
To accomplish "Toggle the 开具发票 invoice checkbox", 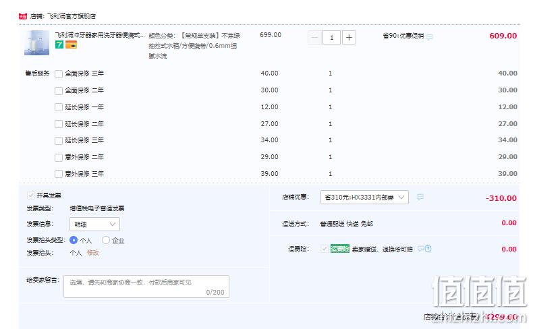I will click(x=31, y=196).
